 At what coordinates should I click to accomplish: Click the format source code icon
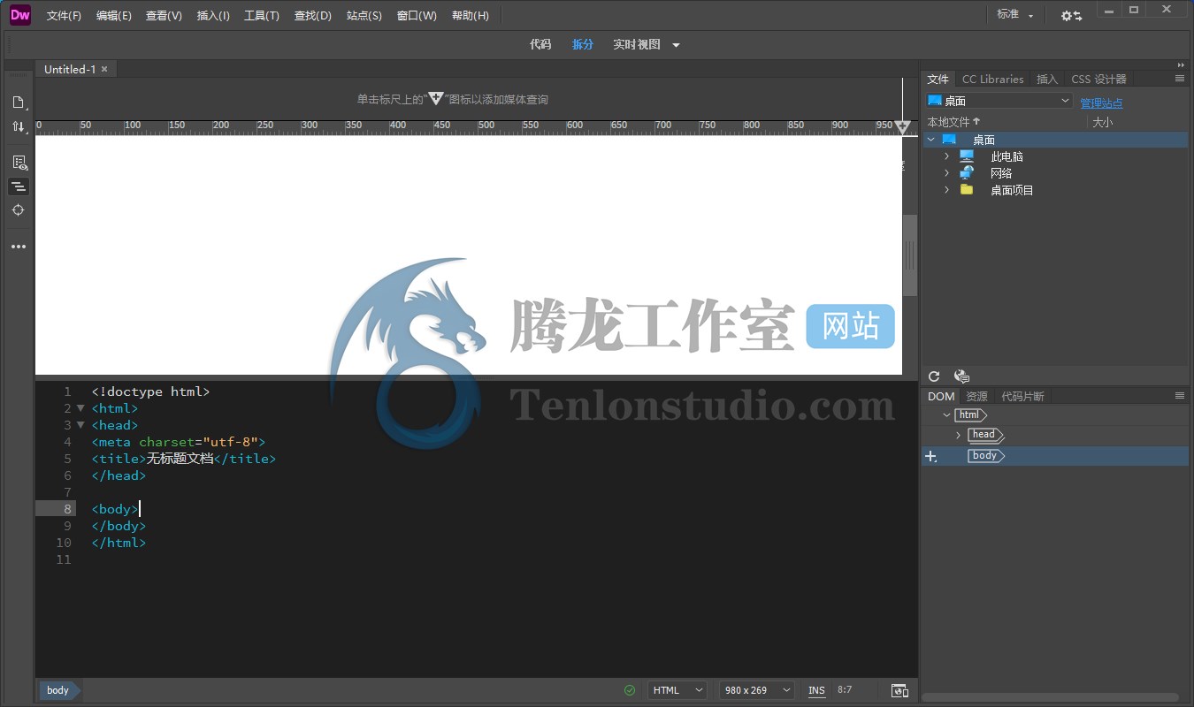tap(19, 186)
